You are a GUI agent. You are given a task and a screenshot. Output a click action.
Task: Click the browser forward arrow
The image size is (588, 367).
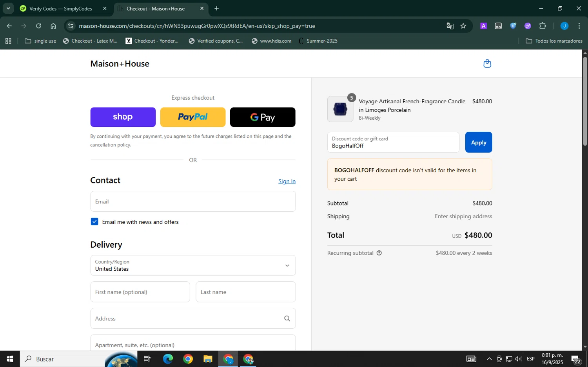(24, 26)
